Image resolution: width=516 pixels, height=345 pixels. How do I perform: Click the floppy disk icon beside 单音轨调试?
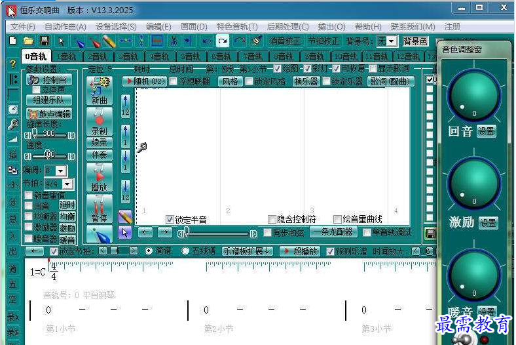[430, 233]
